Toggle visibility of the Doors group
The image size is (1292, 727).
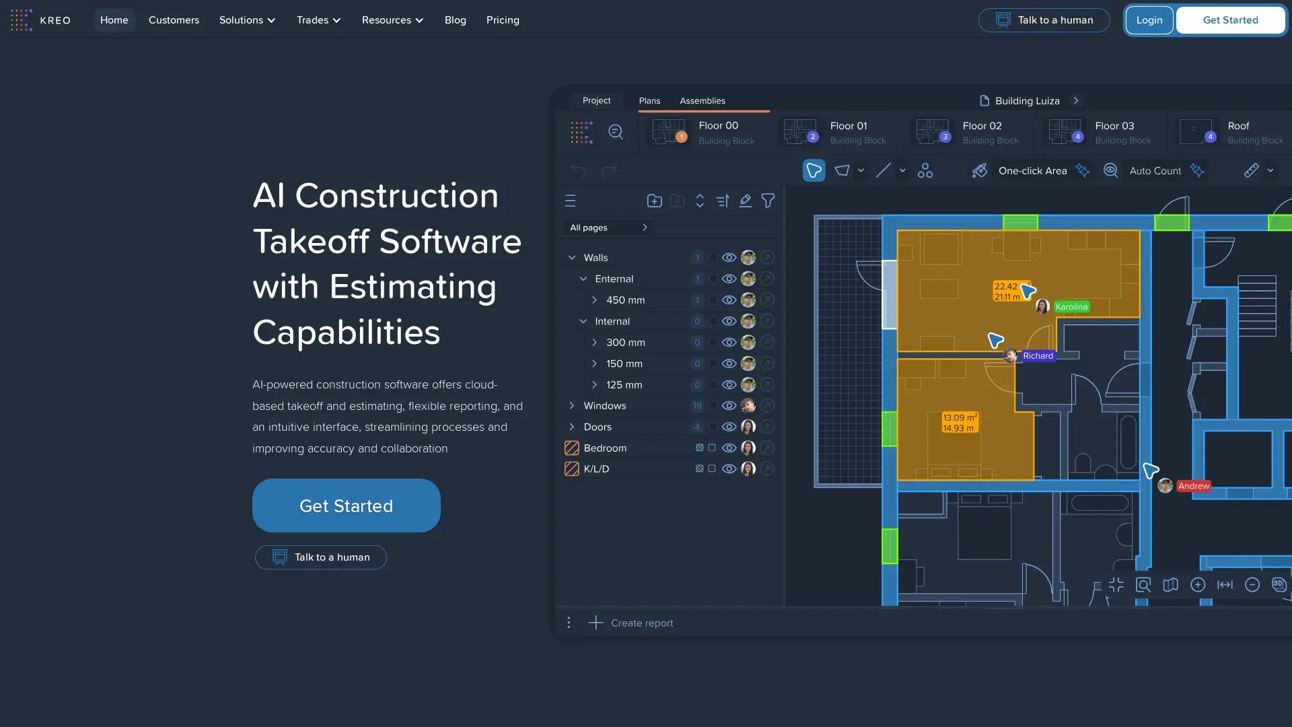pos(729,426)
